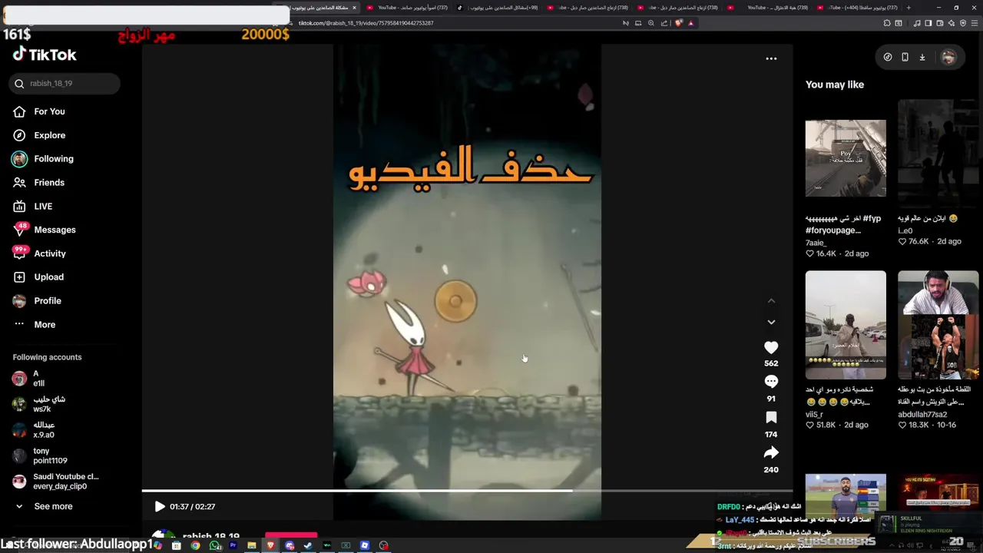Go to next video arrow
The height and width of the screenshot is (553, 983).
771,322
